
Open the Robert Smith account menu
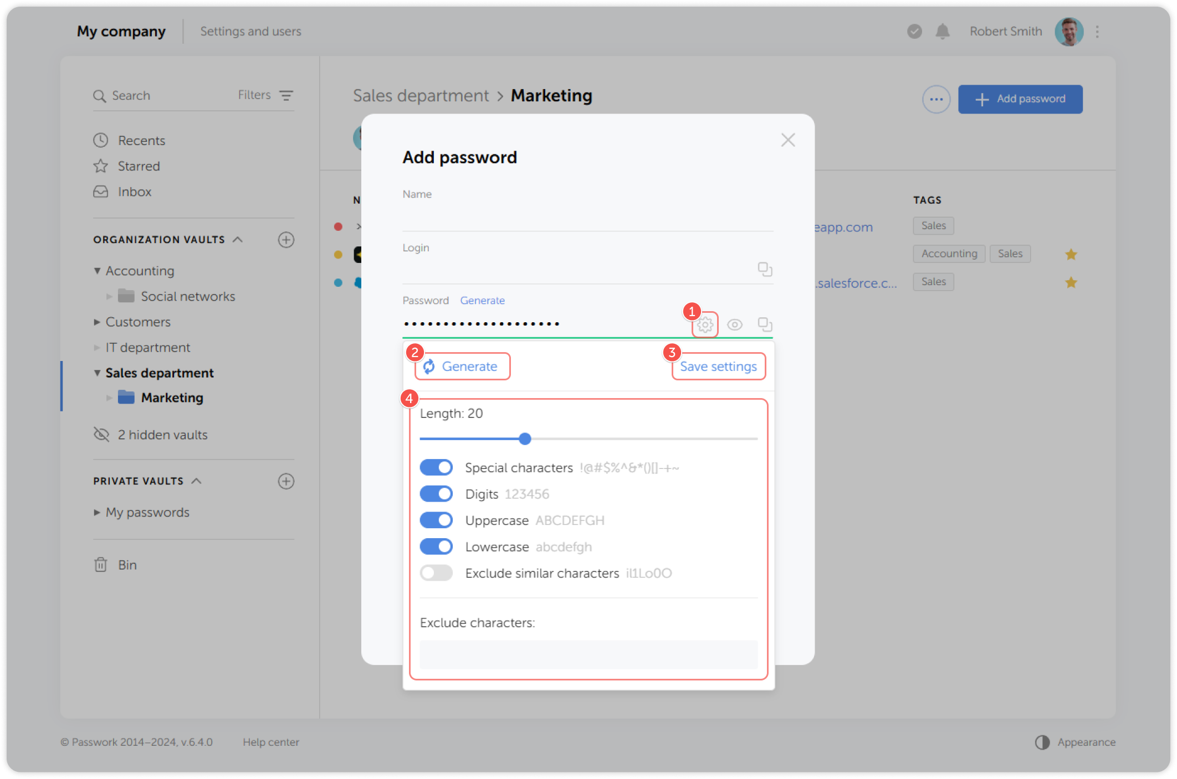(x=1005, y=31)
